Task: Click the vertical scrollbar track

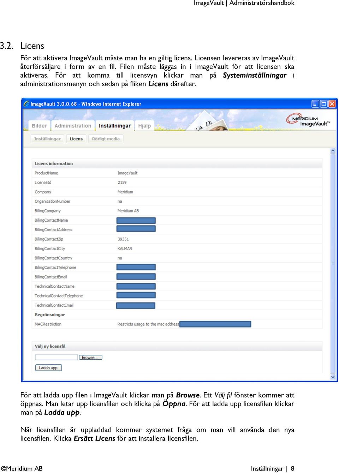Action: click(x=333, y=264)
